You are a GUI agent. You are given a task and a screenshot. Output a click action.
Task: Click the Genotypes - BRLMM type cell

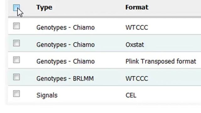(x=65, y=78)
